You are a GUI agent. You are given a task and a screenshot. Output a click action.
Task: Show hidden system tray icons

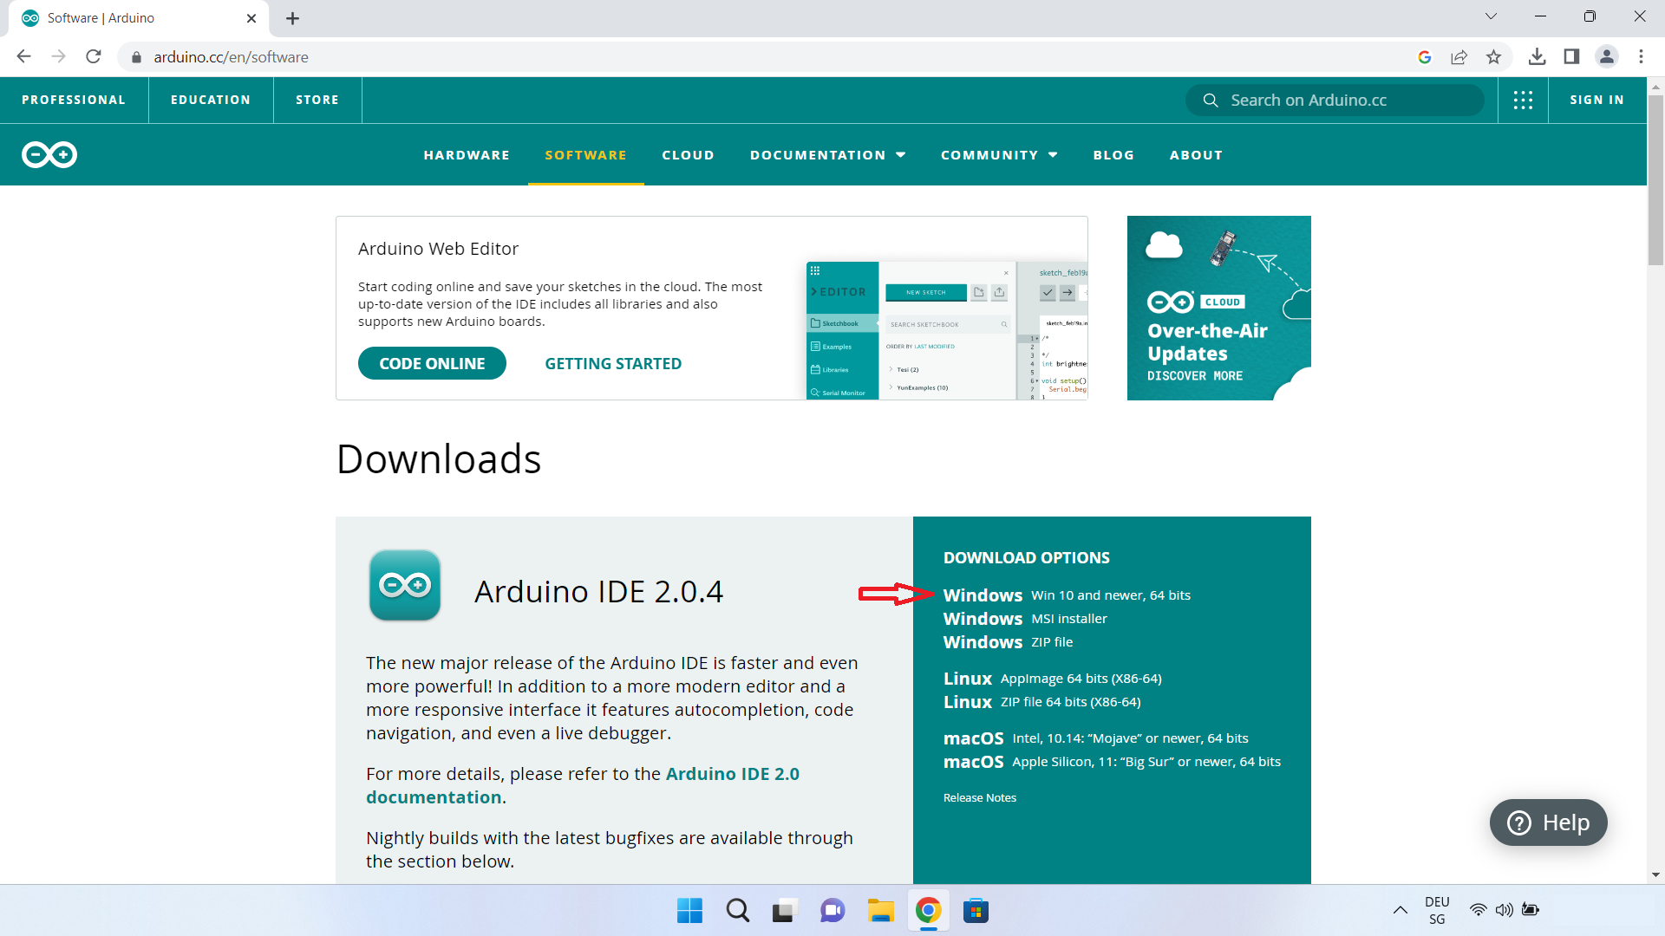tap(1400, 910)
